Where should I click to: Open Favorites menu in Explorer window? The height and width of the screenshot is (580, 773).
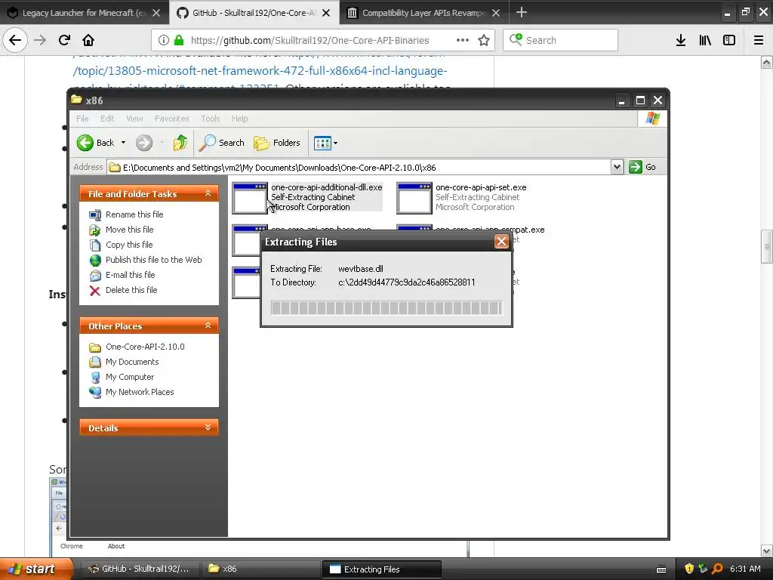(x=171, y=119)
